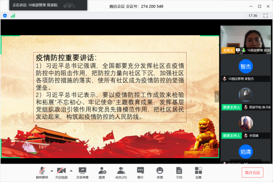
Task: Open the 邀请 invite icon
Action: click(102, 173)
